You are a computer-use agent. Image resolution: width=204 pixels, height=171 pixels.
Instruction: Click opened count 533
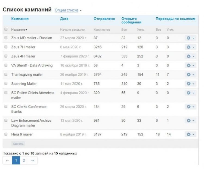point(124,56)
